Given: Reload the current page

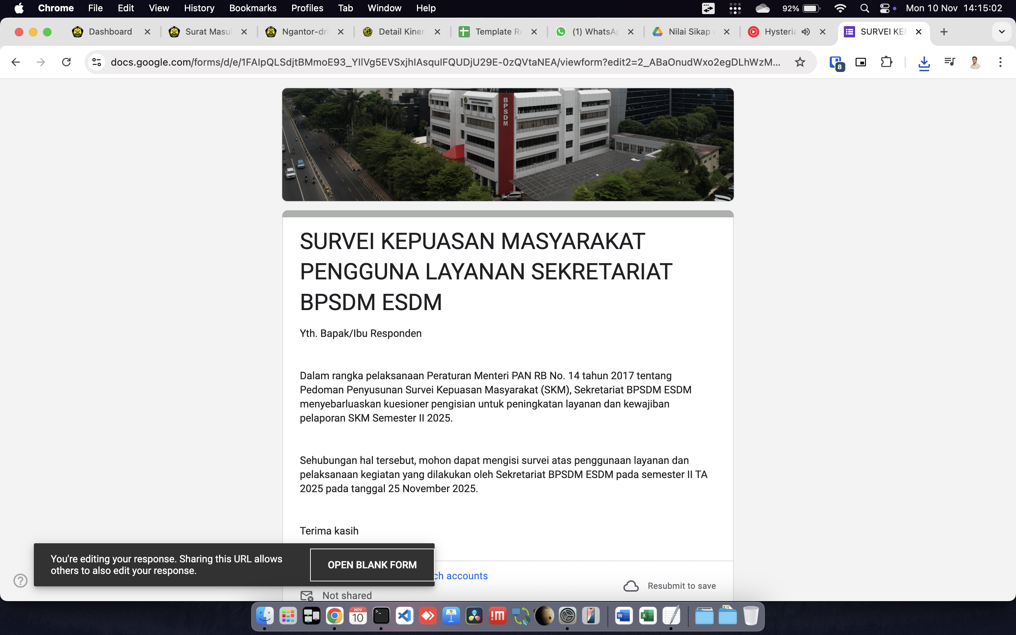Looking at the screenshot, I should coord(66,62).
